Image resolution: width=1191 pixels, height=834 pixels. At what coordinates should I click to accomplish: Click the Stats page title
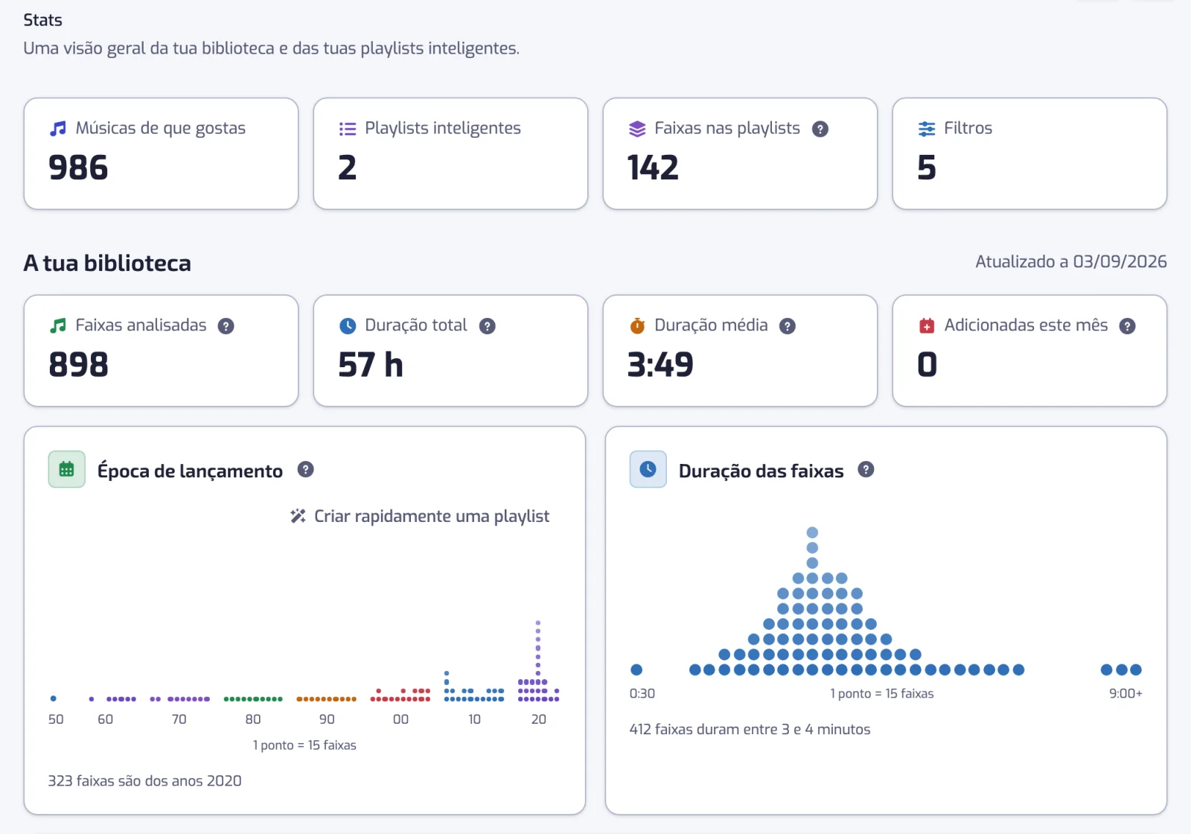pyautogui.click(x=42, y=20)
